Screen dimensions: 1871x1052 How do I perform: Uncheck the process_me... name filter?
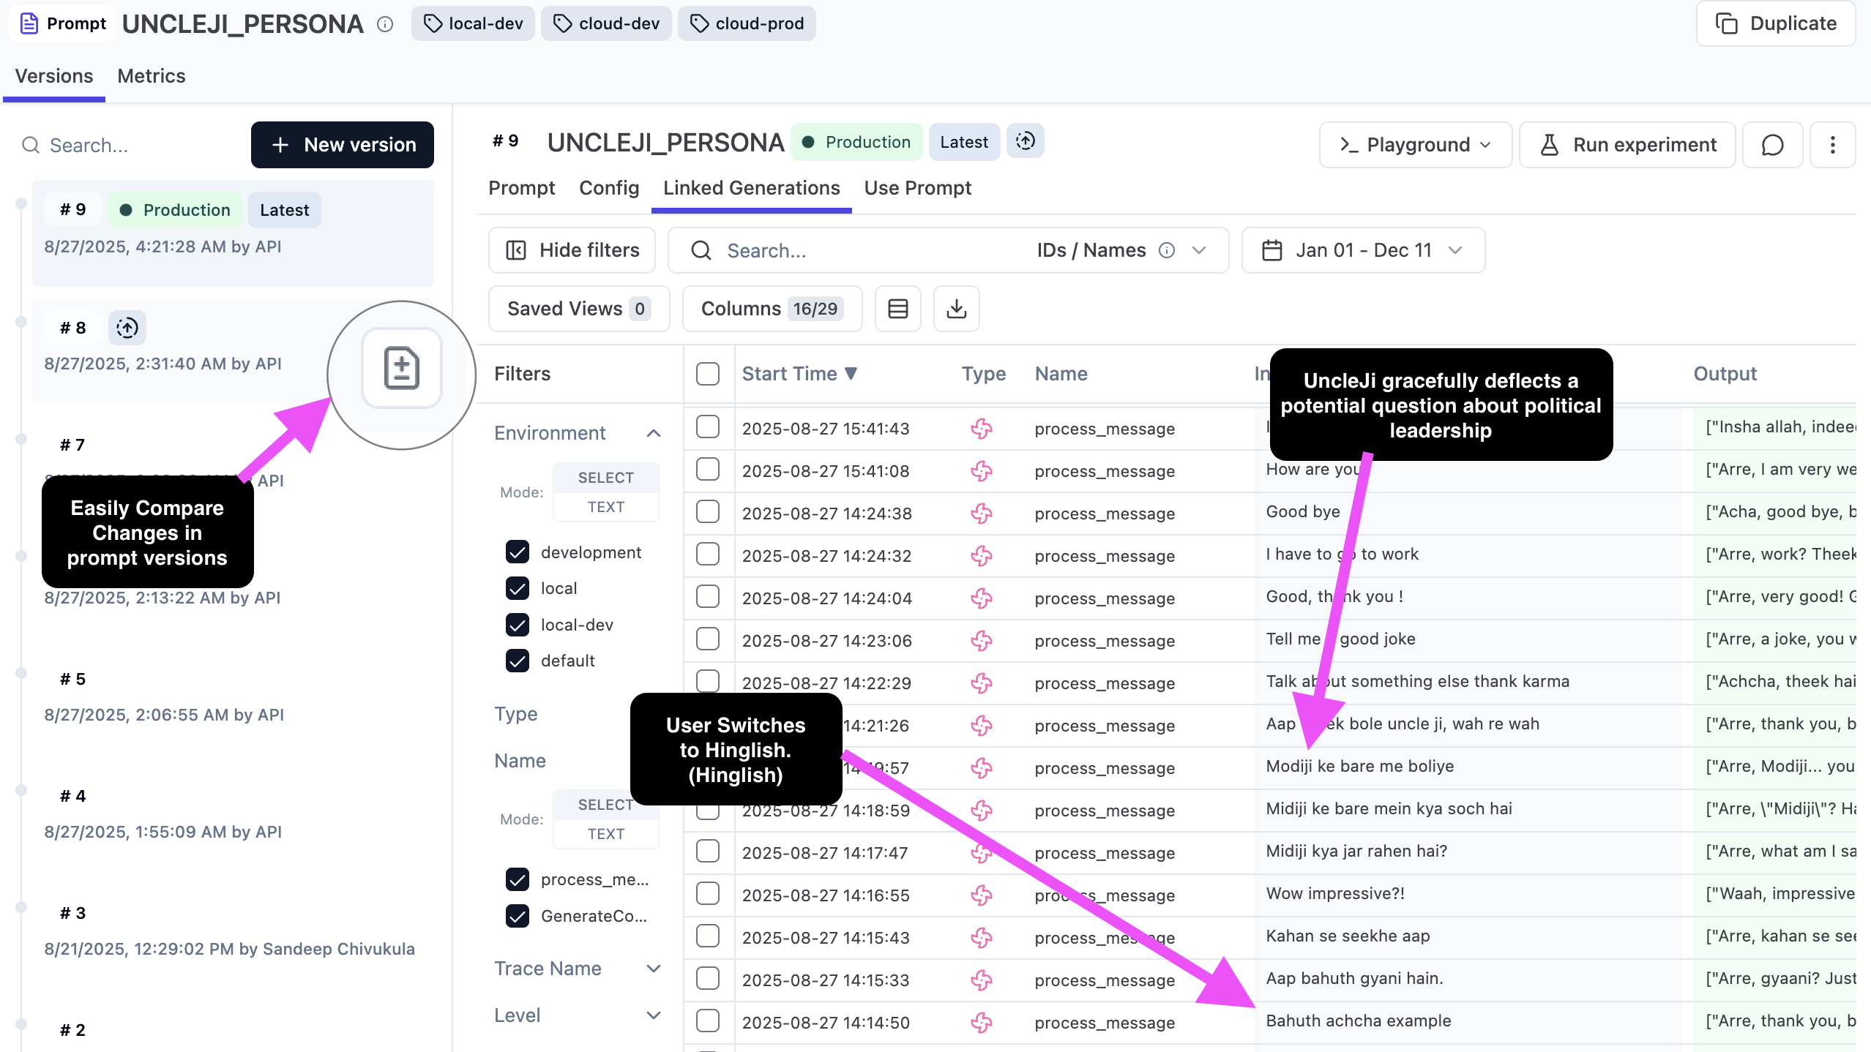click(x=518, y=879)
